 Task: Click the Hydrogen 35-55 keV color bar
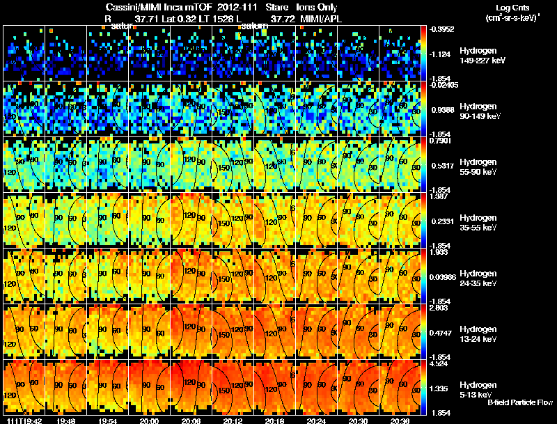point(423,220)
